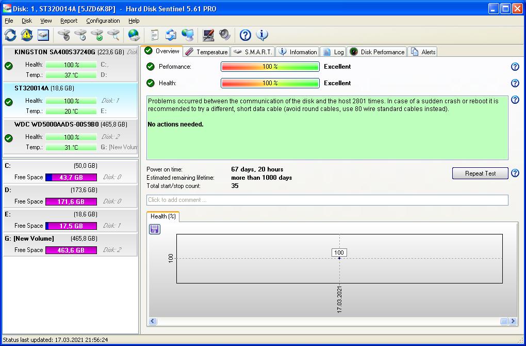
Task: Click green check icon of WDC WD5000AADS disk
Action: click(9, 138)
